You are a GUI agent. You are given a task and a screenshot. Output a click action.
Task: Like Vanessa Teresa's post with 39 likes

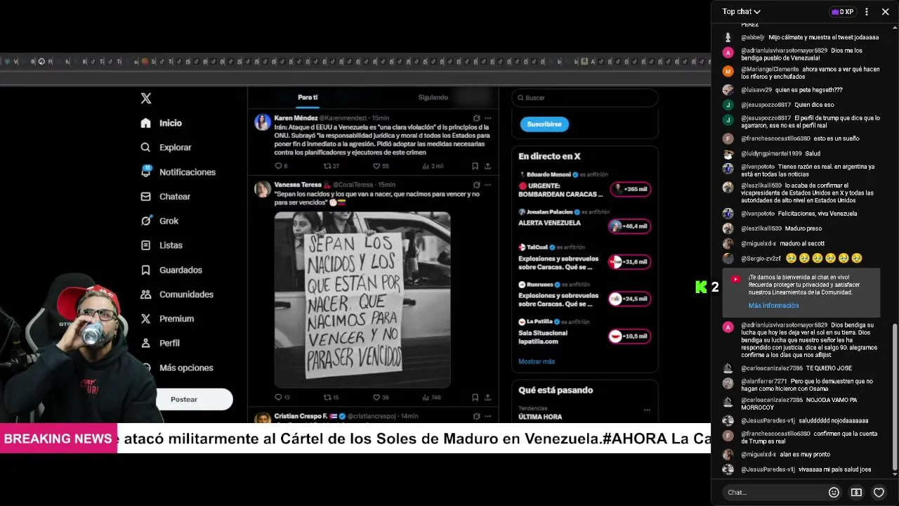point(381,397)
